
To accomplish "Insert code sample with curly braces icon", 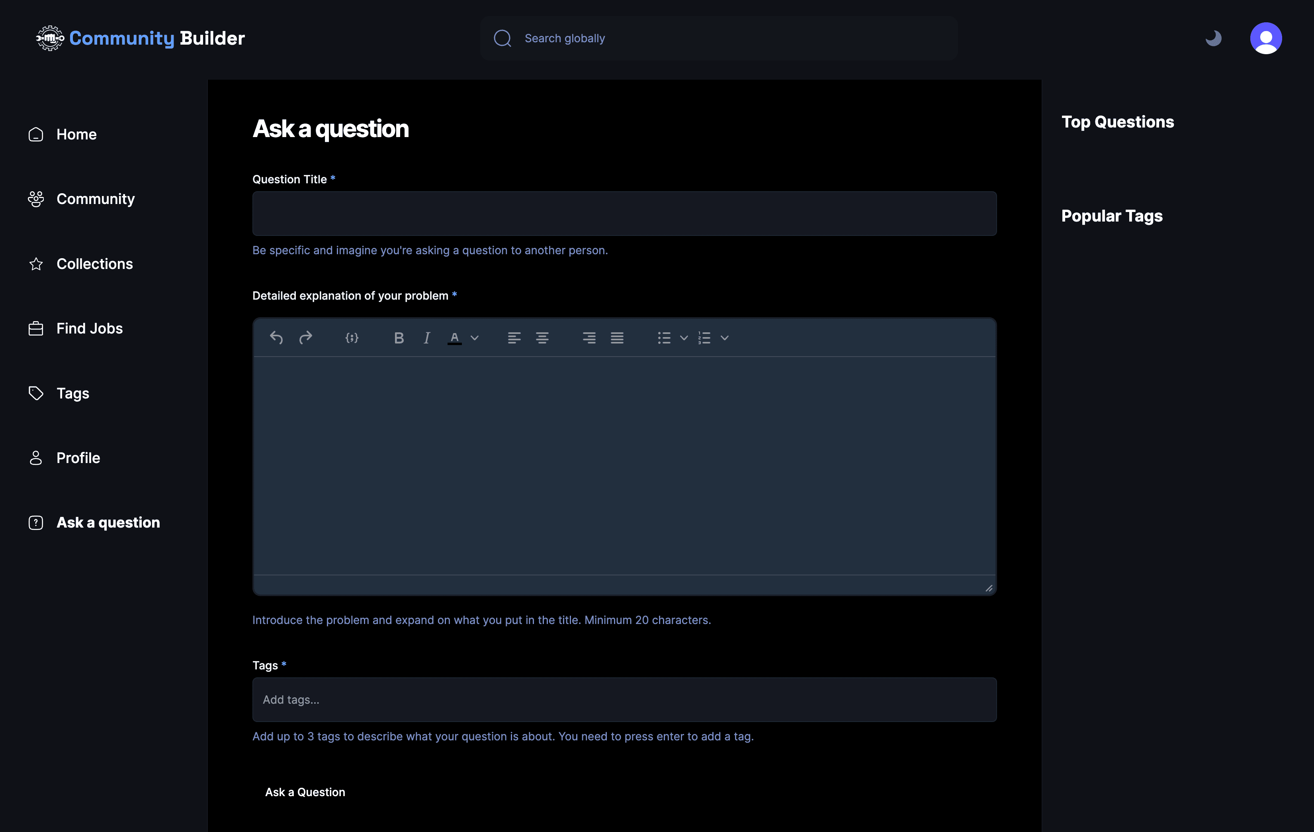I will [x=352, y=338].
